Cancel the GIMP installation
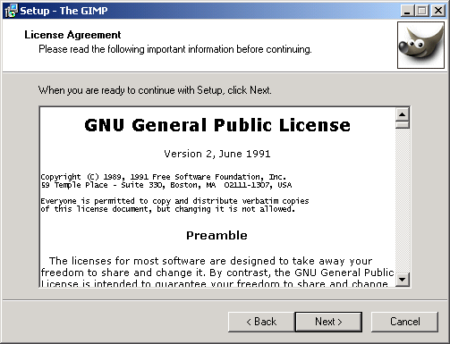This screenshot has width=450, height=344. pos(404,322)
